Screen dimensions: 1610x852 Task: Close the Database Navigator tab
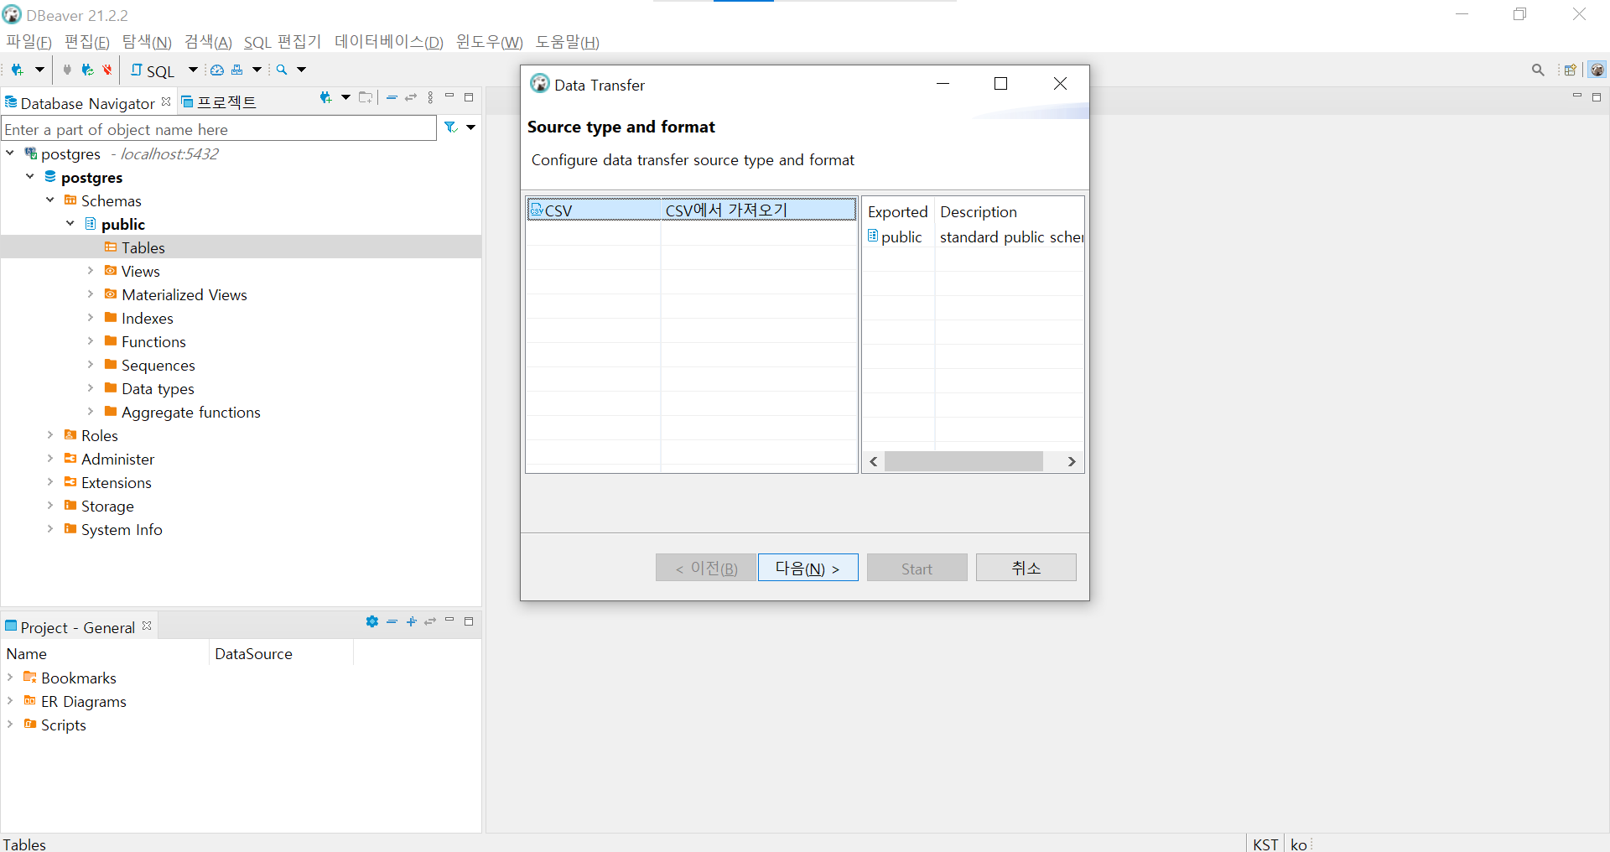pos(166,101)
